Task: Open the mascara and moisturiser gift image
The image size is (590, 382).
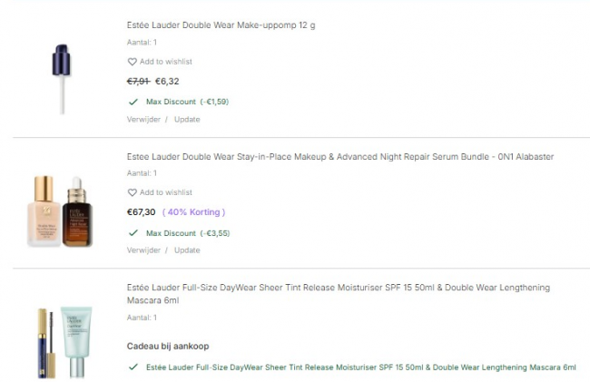Action: 62,341
